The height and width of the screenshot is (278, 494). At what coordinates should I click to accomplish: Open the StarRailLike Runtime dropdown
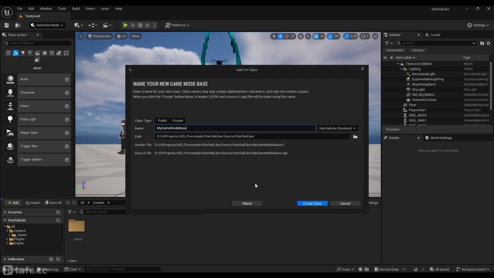[x=337, y=128]
